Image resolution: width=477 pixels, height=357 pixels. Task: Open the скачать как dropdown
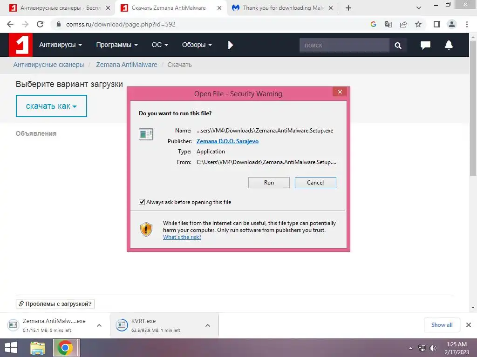point(51,106)
